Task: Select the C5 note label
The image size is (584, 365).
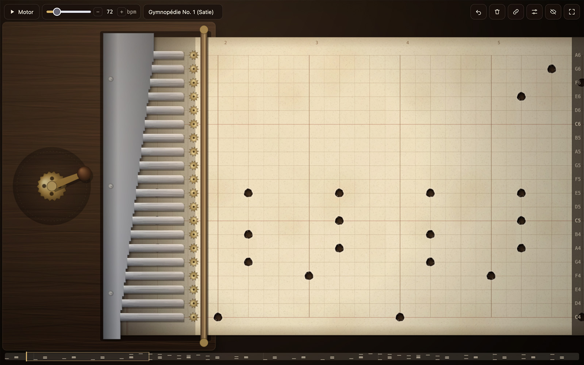Action: click(578, 220)
